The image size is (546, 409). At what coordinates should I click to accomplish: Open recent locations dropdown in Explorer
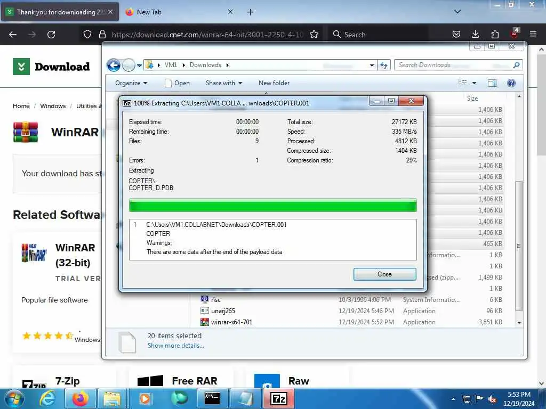click(x=139, y=65)
